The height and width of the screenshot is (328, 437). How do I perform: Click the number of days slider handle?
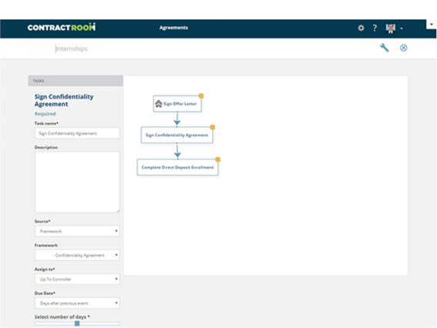click(77, 323)
